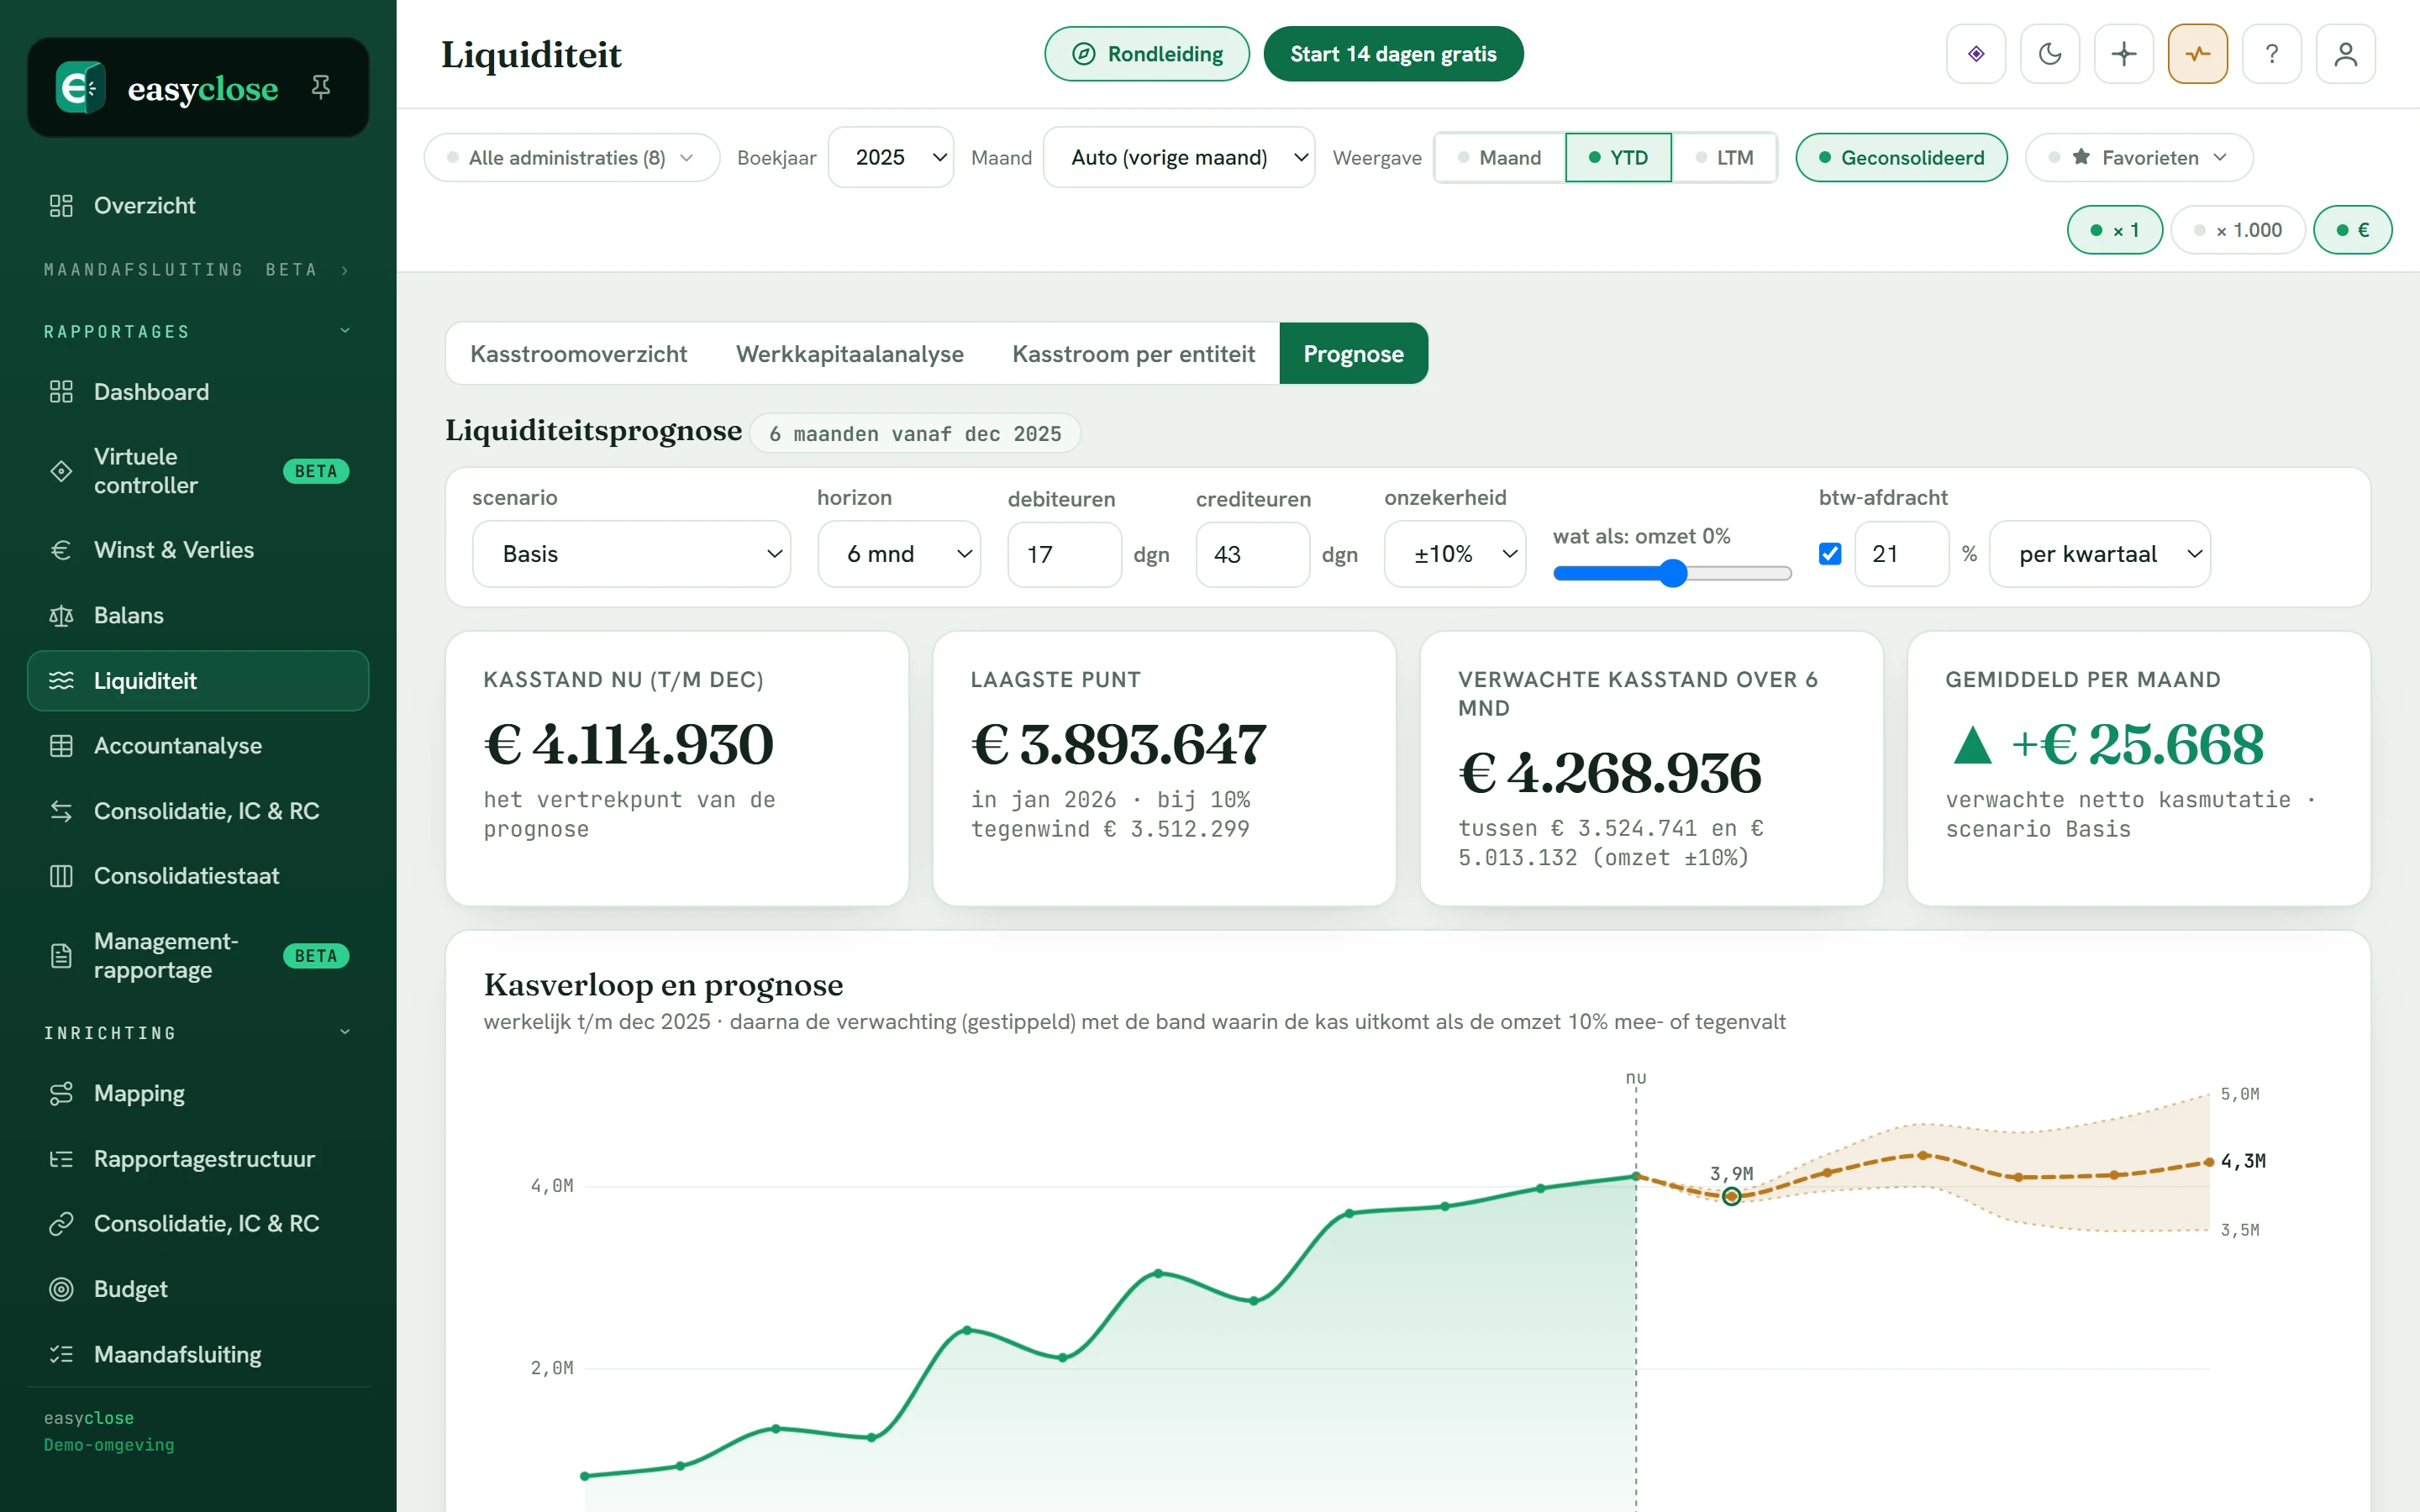
Task: Click Start 14 dagen gratis button
Action: point(1393,54)
